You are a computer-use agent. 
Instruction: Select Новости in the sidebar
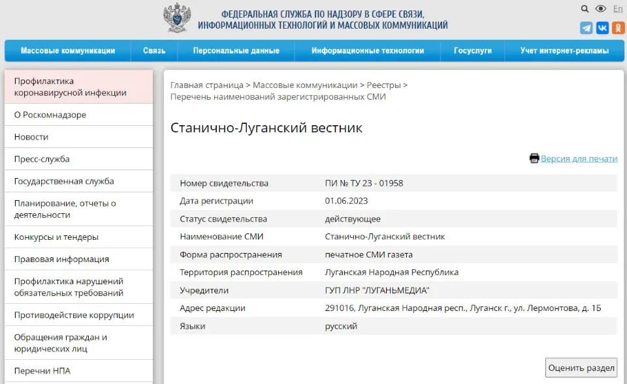[34, 136]
